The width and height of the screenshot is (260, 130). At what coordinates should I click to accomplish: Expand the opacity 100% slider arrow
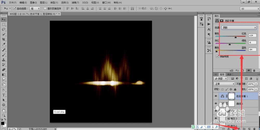(256, 84)
